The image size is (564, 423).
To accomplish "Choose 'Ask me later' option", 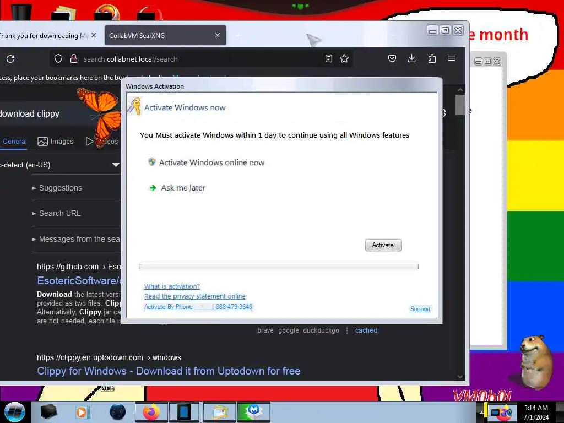I will pos(183,188).
